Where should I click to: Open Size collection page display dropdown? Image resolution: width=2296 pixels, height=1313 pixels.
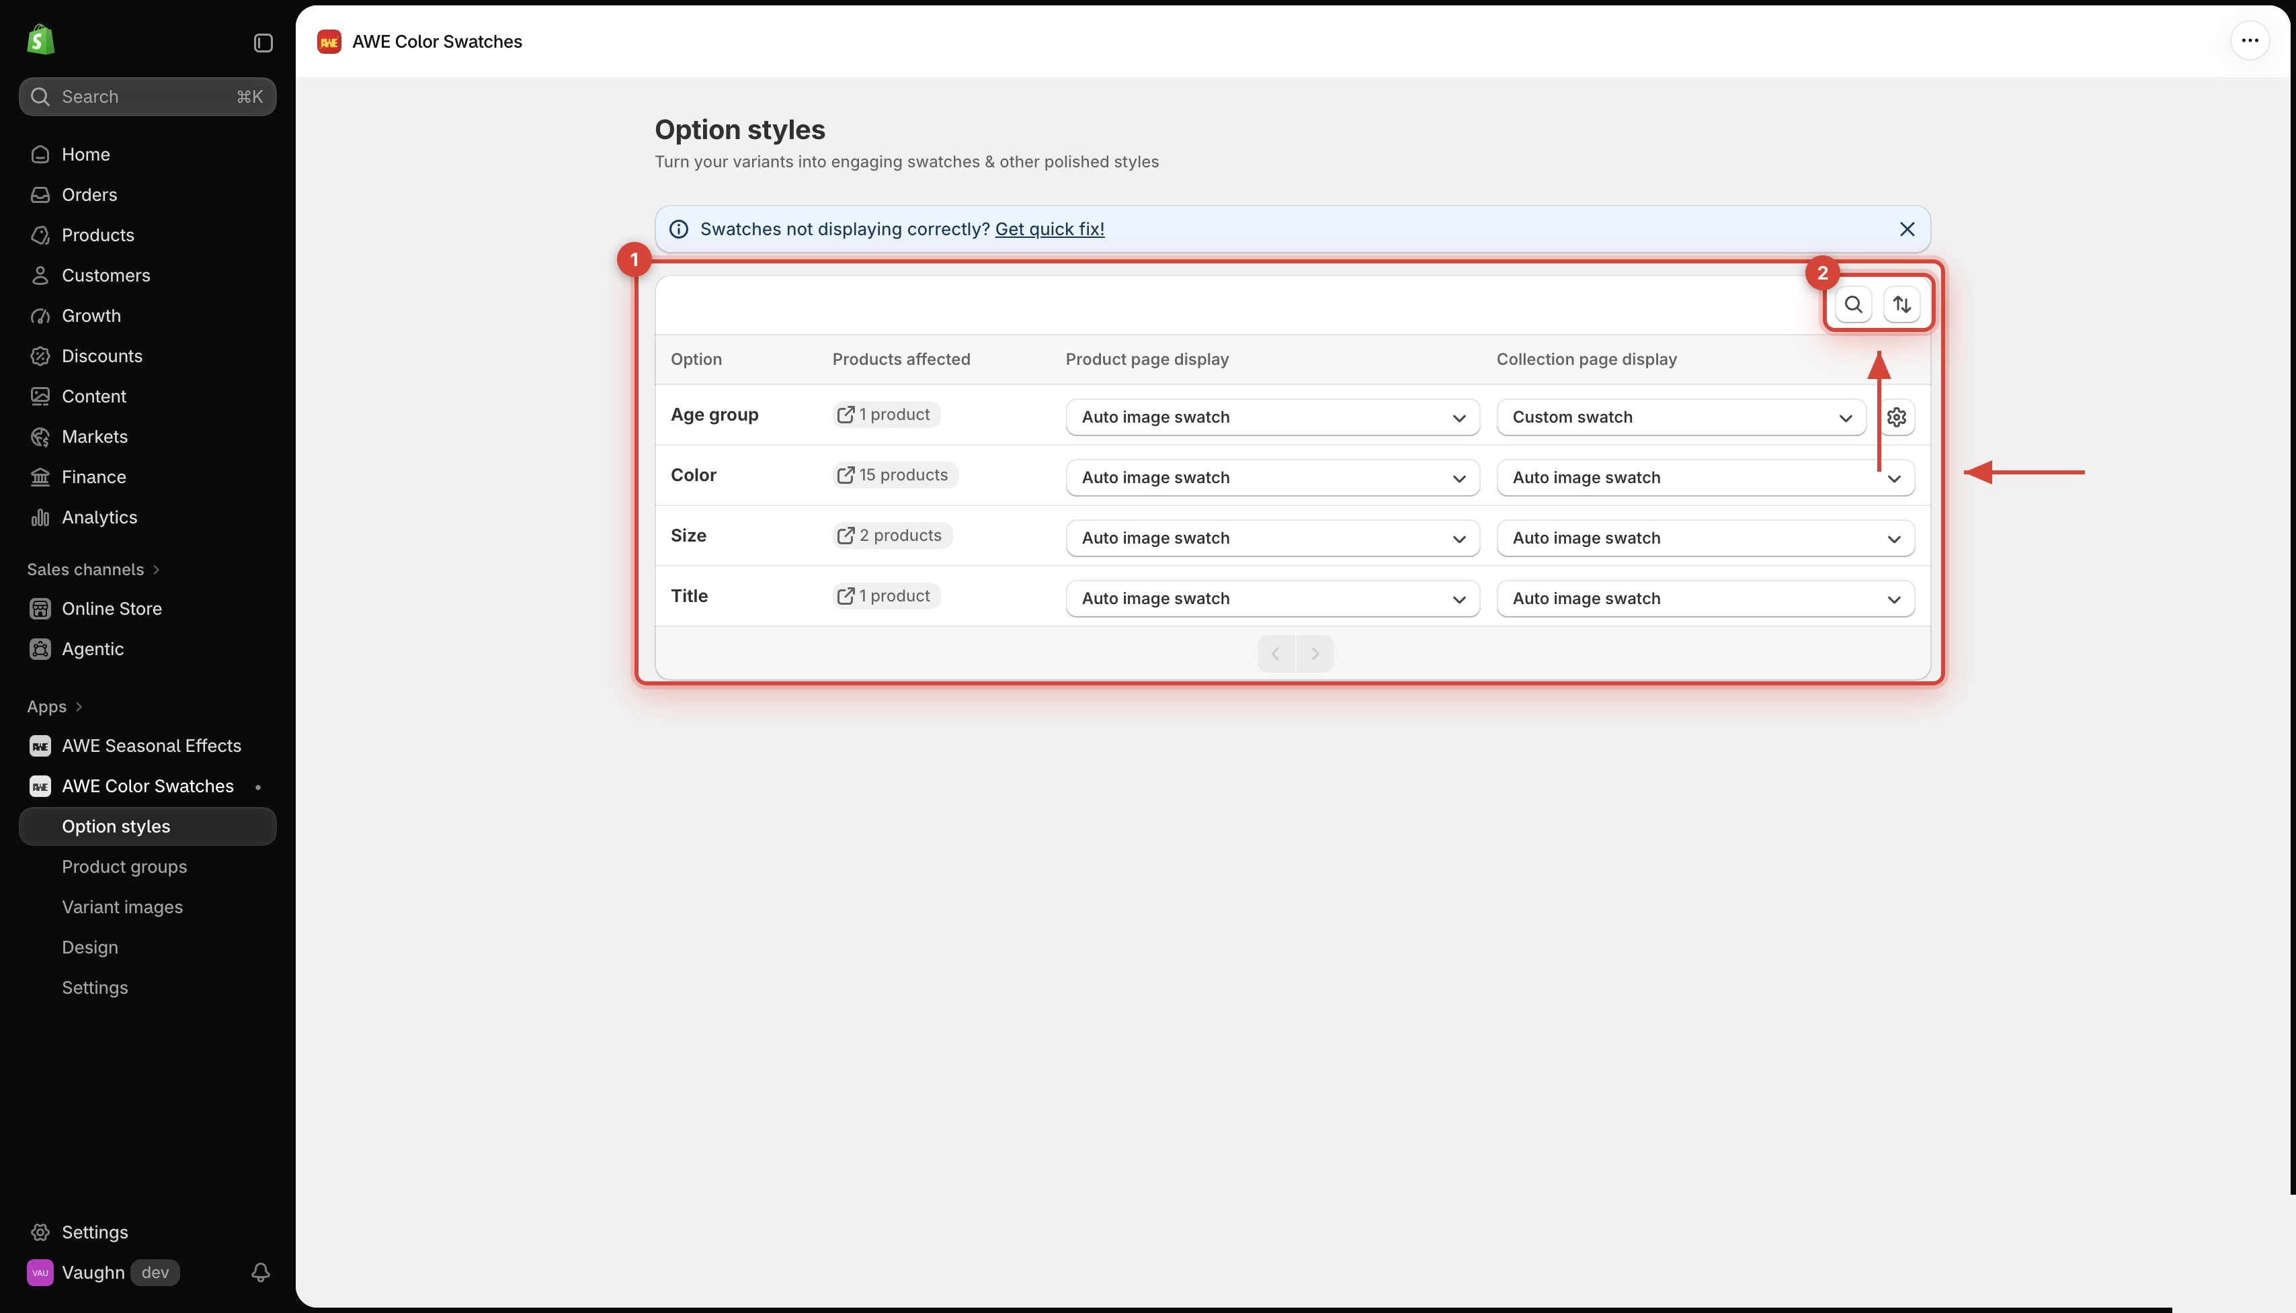(x=1705, y=538)
